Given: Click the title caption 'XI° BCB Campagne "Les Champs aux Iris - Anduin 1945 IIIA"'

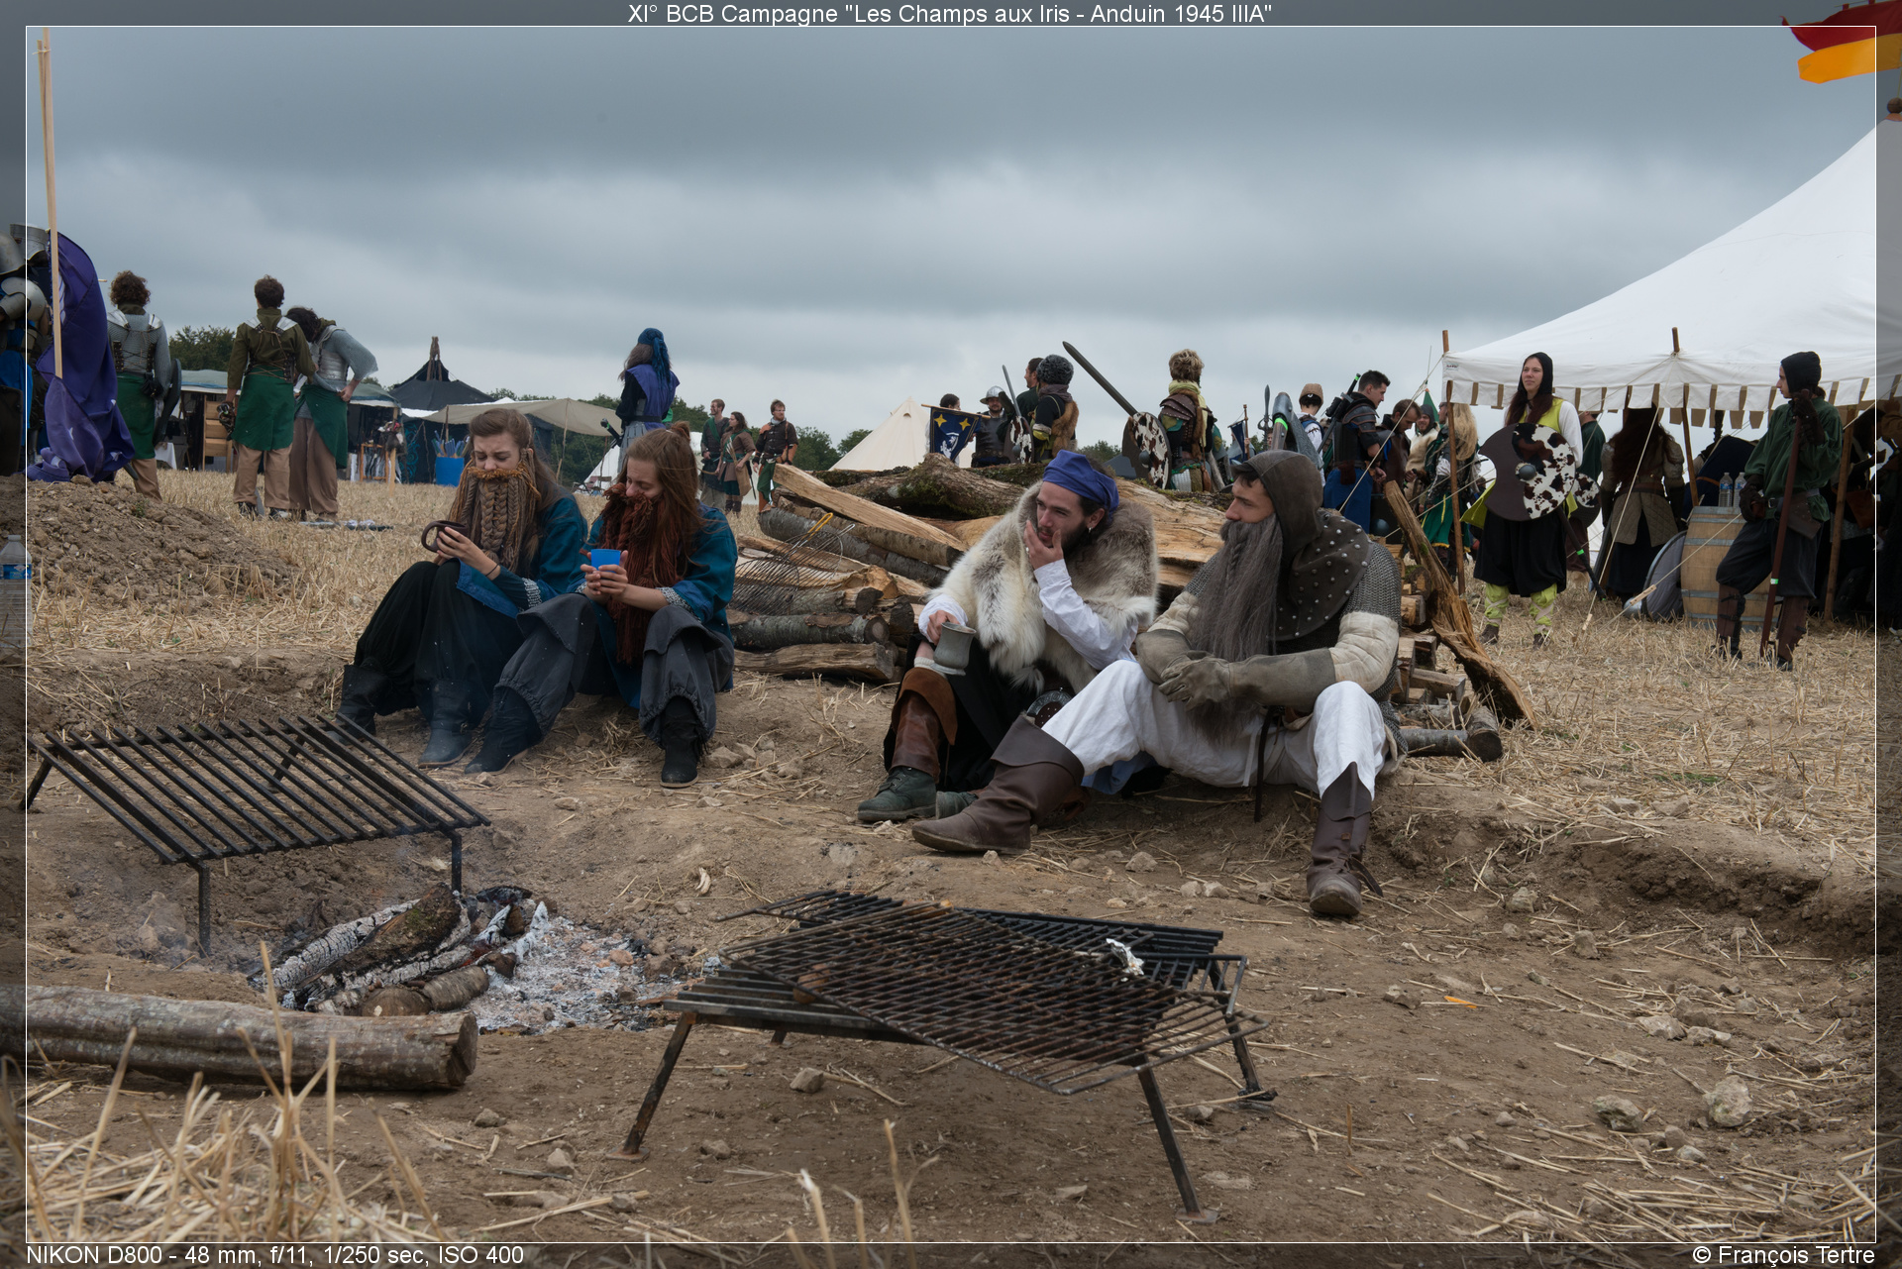Looking at the screenshot, I should click(x=950, y=13).
